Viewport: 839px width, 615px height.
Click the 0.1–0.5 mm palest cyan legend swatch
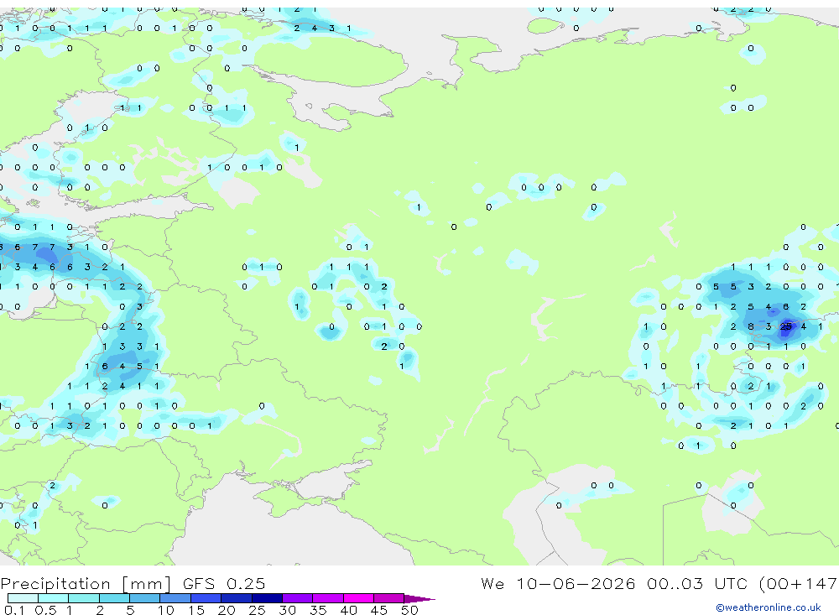click(23, 598)
